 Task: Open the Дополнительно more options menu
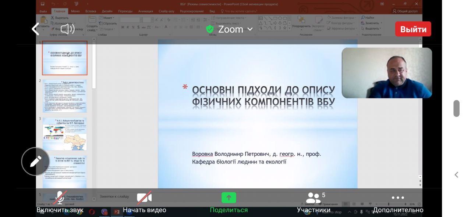pyautogui.click(x=398, y=202)
